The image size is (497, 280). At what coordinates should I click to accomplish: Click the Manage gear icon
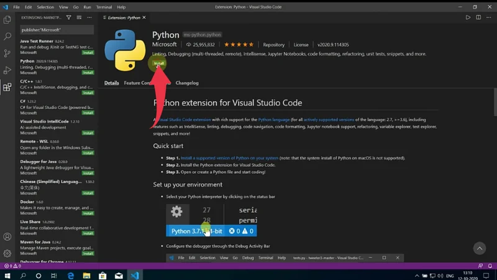tap(7, 254)
